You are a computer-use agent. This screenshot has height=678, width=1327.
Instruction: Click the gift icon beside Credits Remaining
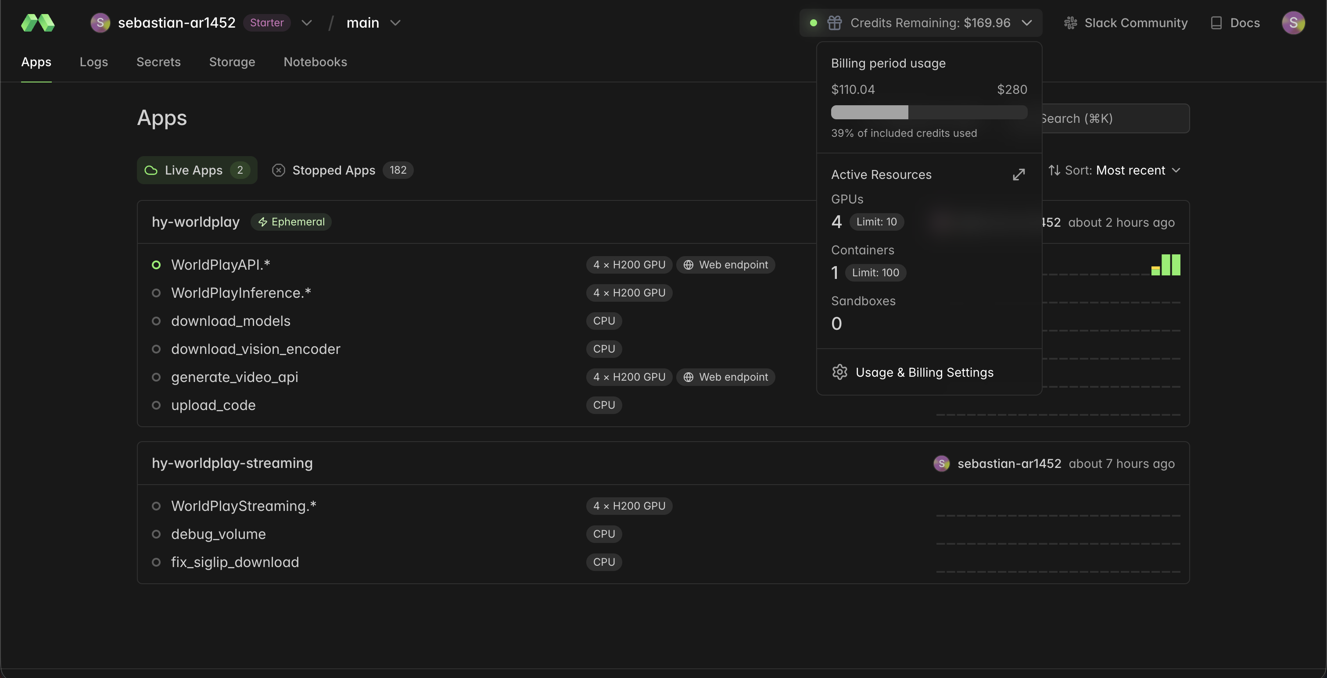[834, 23]
